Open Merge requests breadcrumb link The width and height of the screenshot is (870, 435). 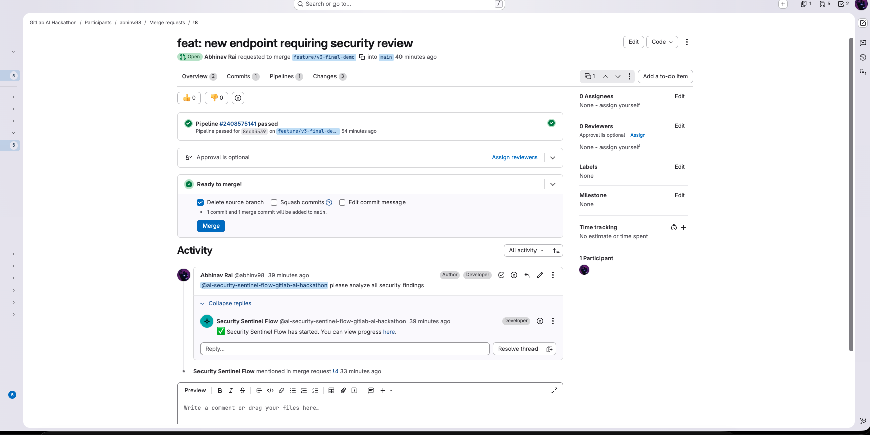(x=167, y=23)
